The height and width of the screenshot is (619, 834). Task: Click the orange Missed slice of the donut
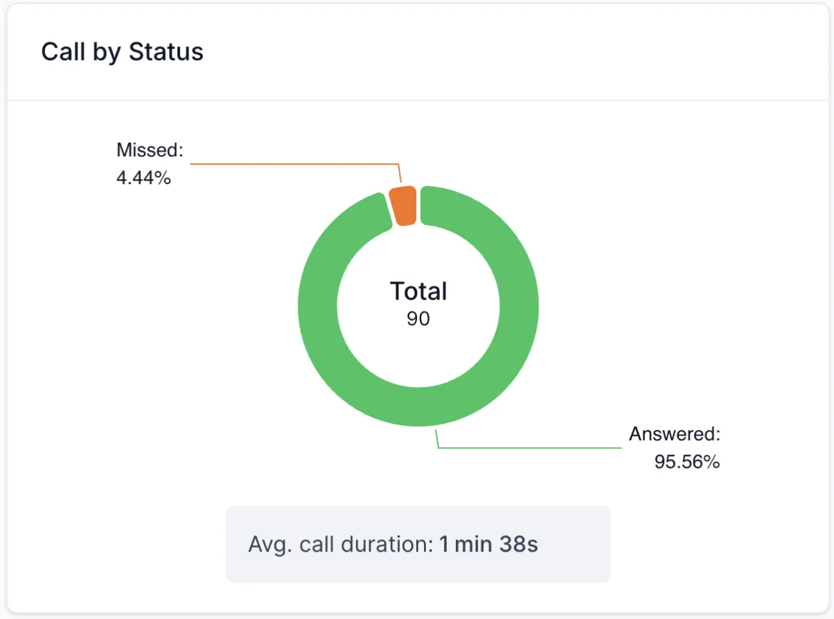point(404,206)
